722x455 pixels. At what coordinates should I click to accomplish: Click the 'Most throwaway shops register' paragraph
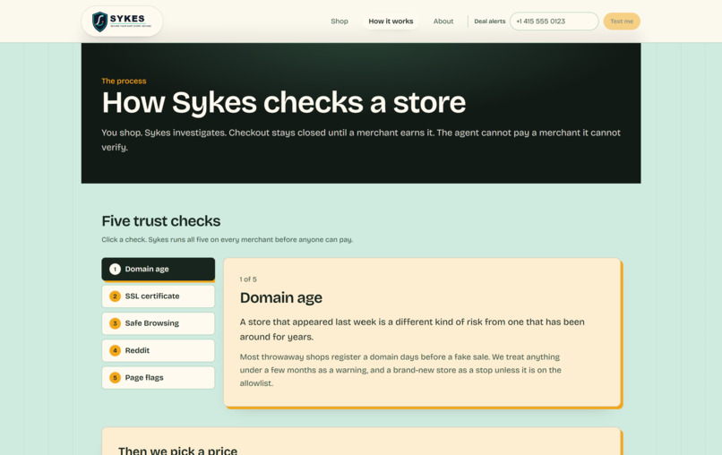pyautogui.click(x=400, y=370)
